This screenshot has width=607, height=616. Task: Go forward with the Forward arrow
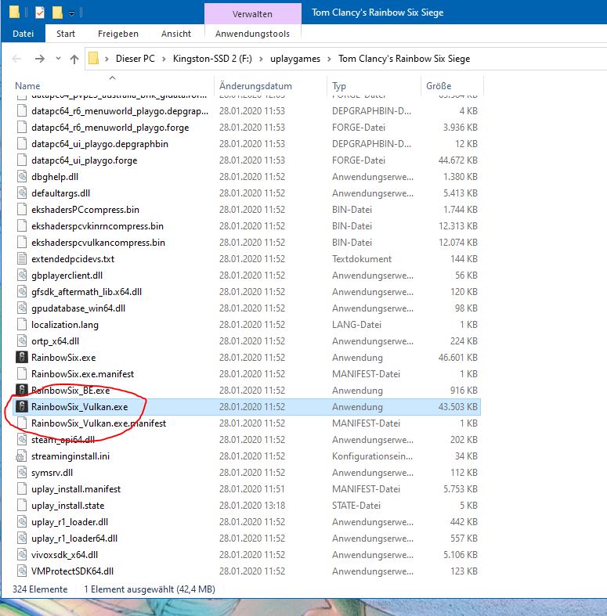coord(40,59)
